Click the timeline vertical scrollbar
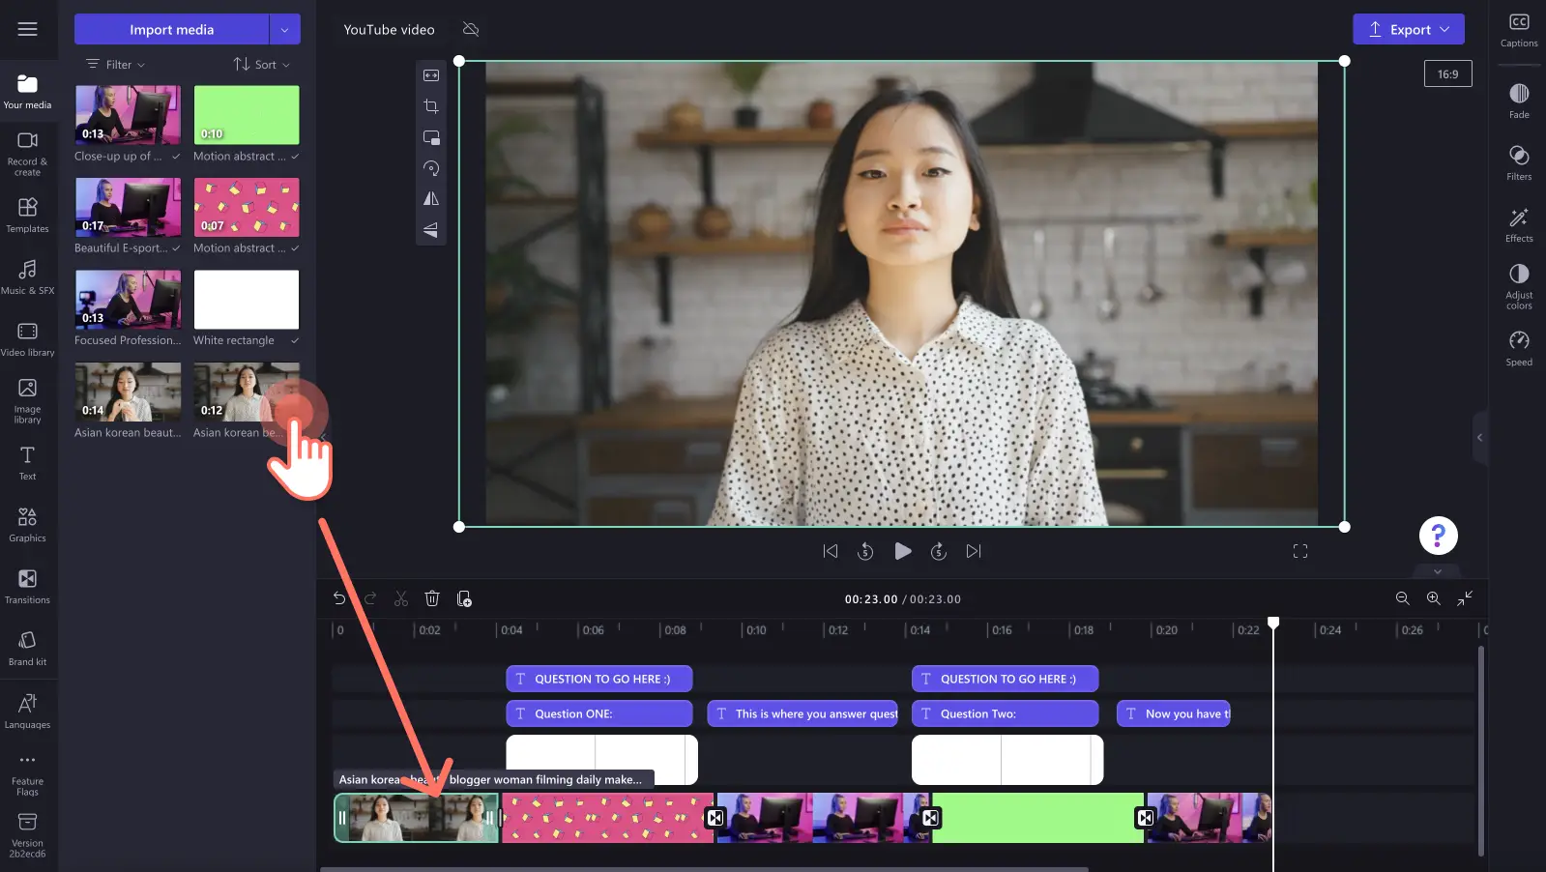 click(1480, 750)
